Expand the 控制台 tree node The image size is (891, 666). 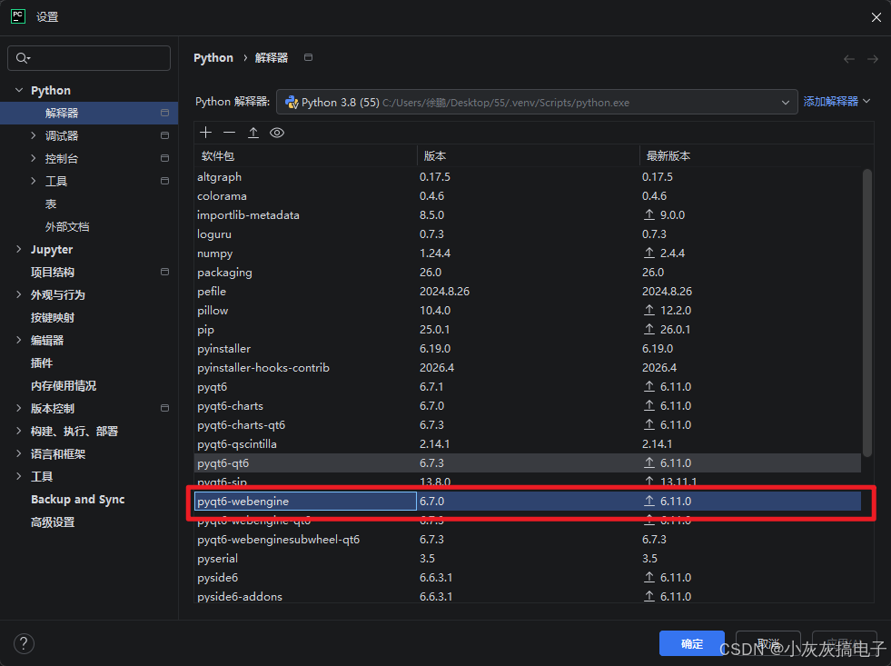pos(33,158)
